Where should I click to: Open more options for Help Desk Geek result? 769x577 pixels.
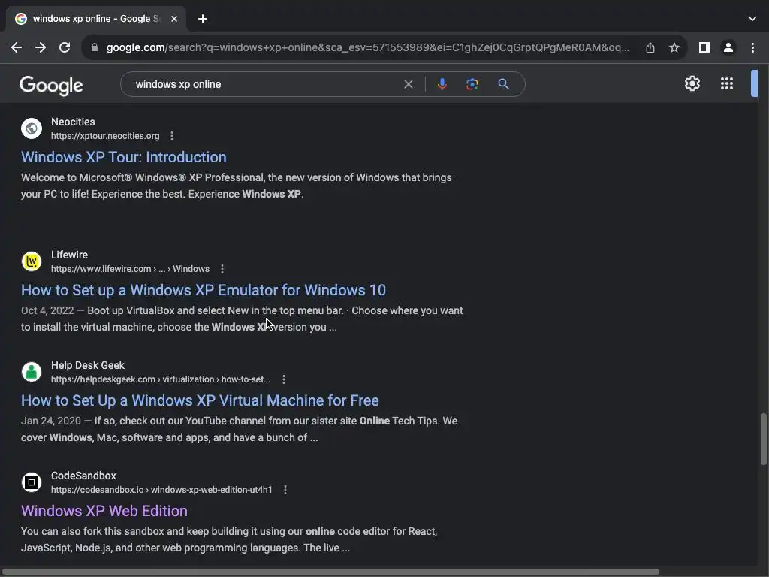click(283, 379)
